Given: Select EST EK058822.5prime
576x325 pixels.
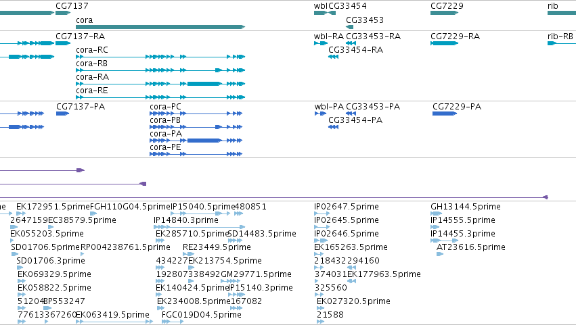Looking at the screenshot, I should click(x=54, y=289).
